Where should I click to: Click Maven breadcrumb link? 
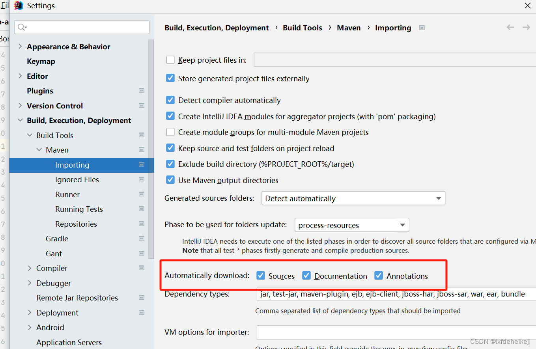point(349,28)
